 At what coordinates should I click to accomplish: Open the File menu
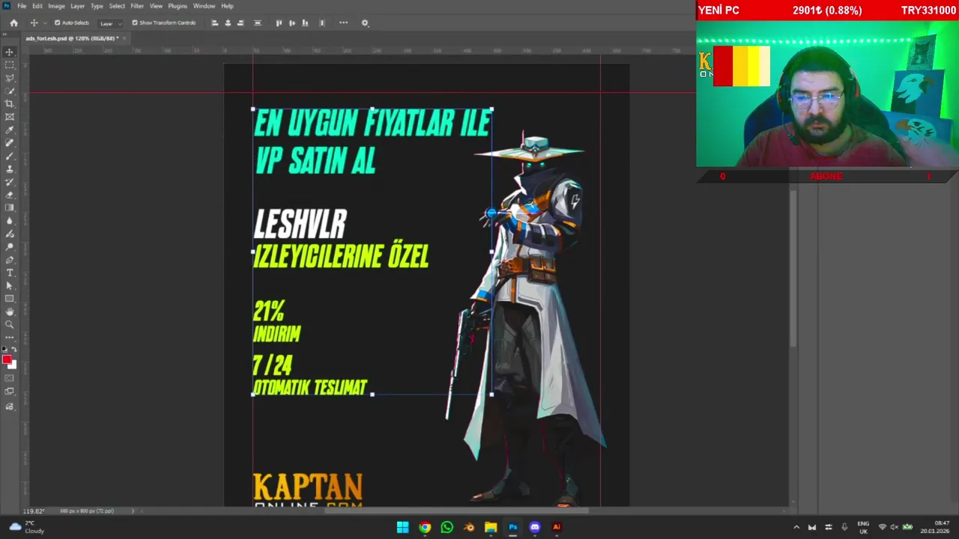point(22,6)
